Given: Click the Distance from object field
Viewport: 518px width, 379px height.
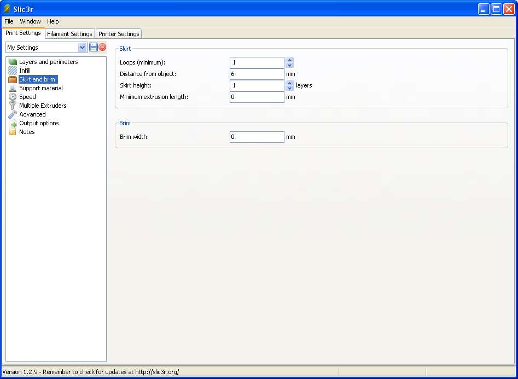Looking at the screenshot, I should click(x=257, y=74).
